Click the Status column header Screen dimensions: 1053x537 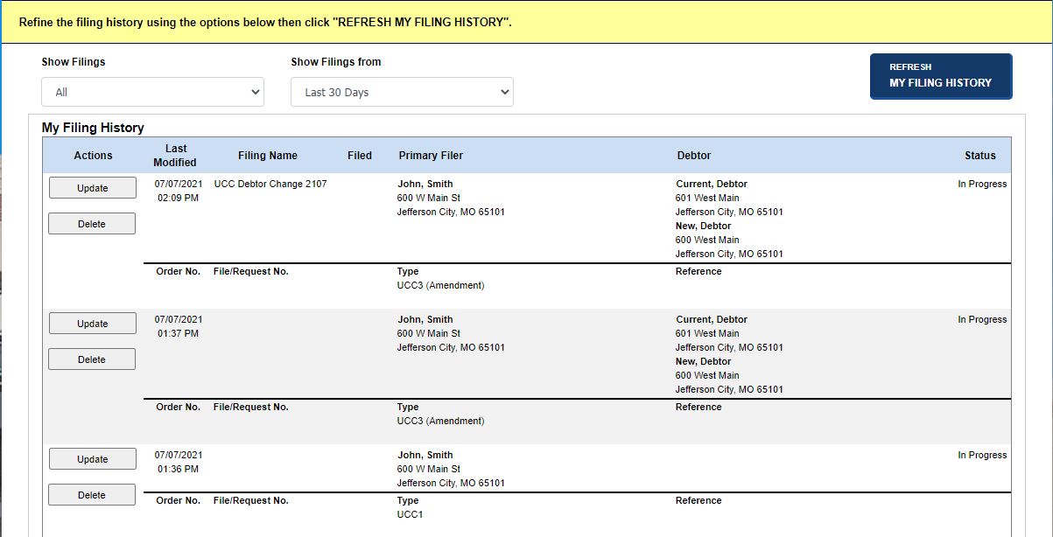(980, 155)
